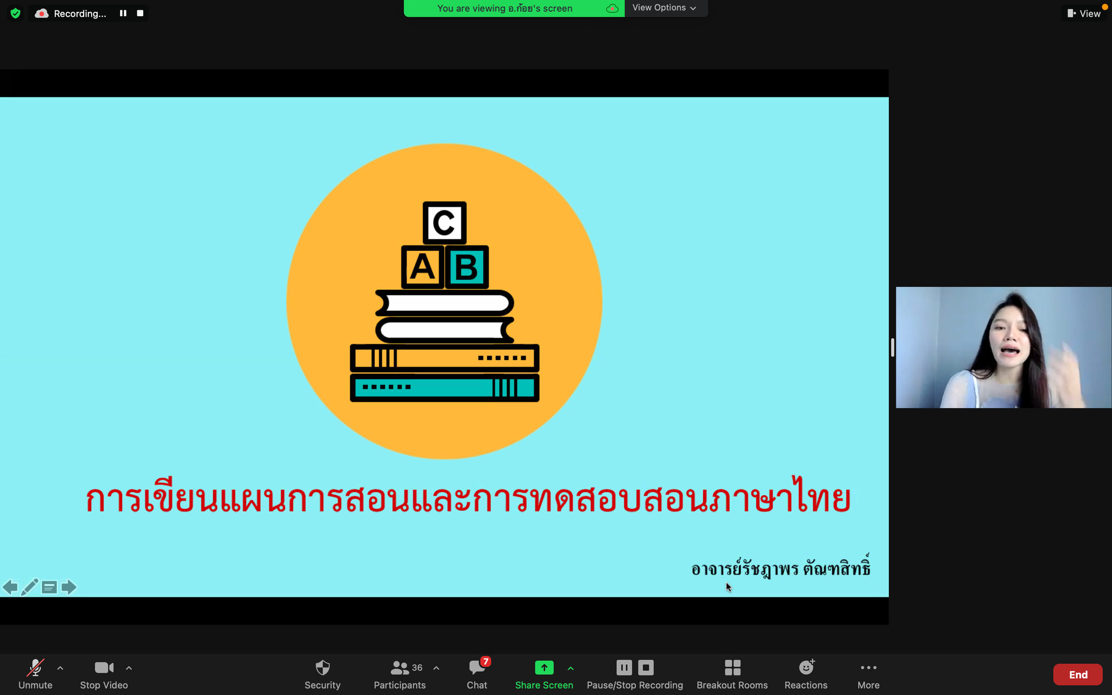Stop Video camera toggle

pyautogui.click(x=104, y=674)
